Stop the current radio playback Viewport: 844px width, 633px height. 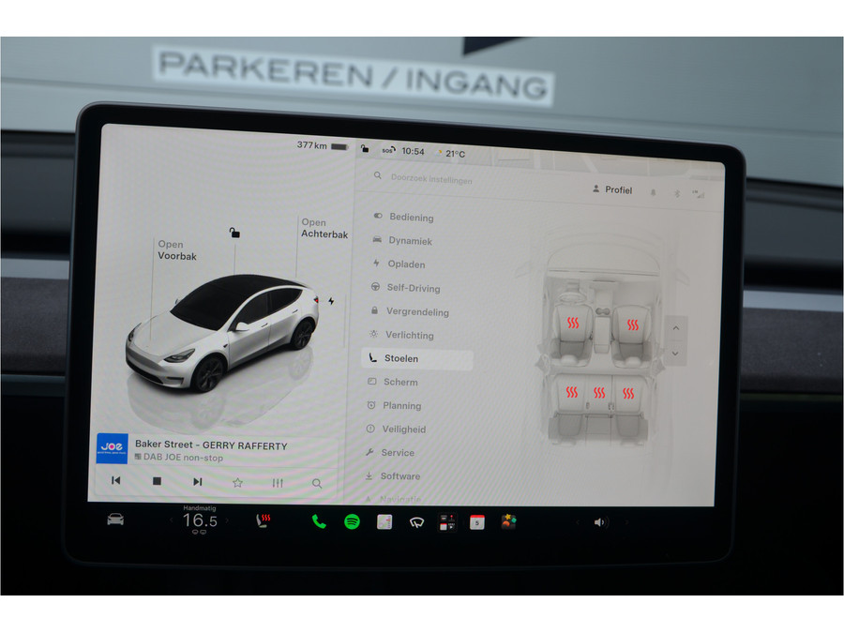click(157, 481)
